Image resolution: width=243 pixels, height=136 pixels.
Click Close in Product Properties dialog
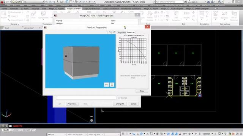tap(142, 91)
